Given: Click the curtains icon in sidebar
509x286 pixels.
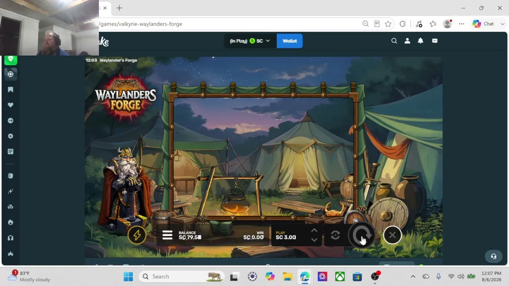Looking at the screenshot, I should click(11, 238).
